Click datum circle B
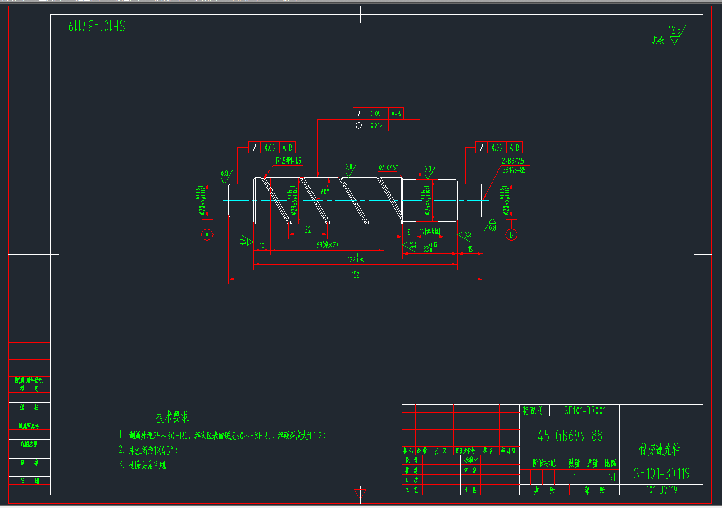Viewport: 722px width, 508px height. [511, 234]
